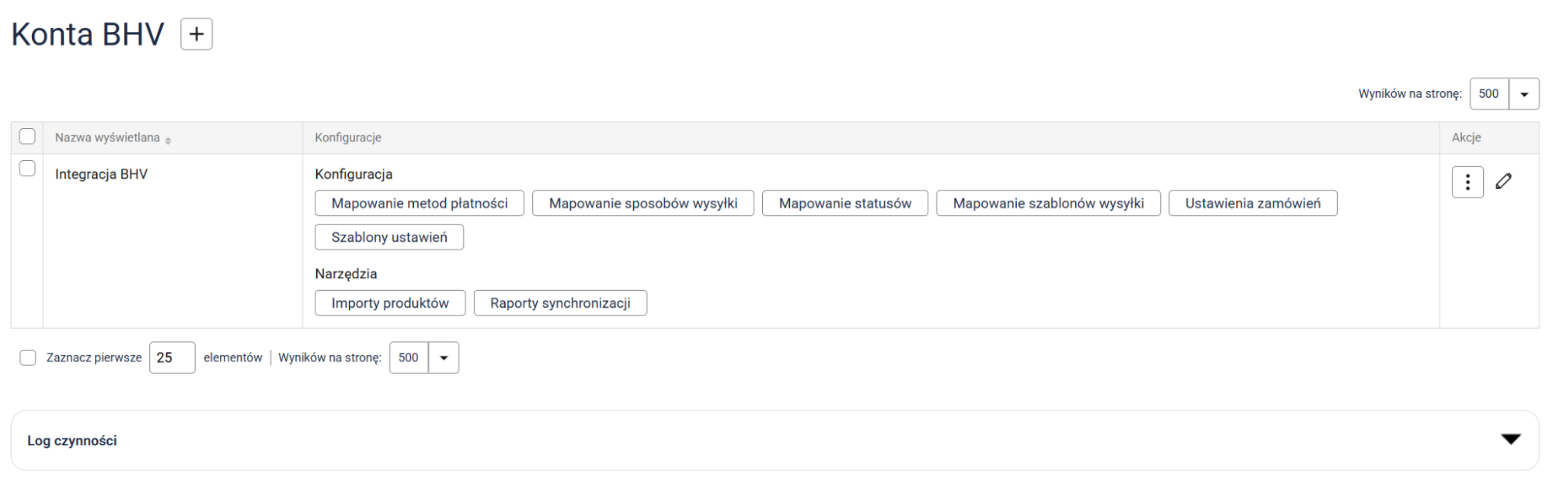Click the Mapowanie statusów button

(x=844, y=204)
